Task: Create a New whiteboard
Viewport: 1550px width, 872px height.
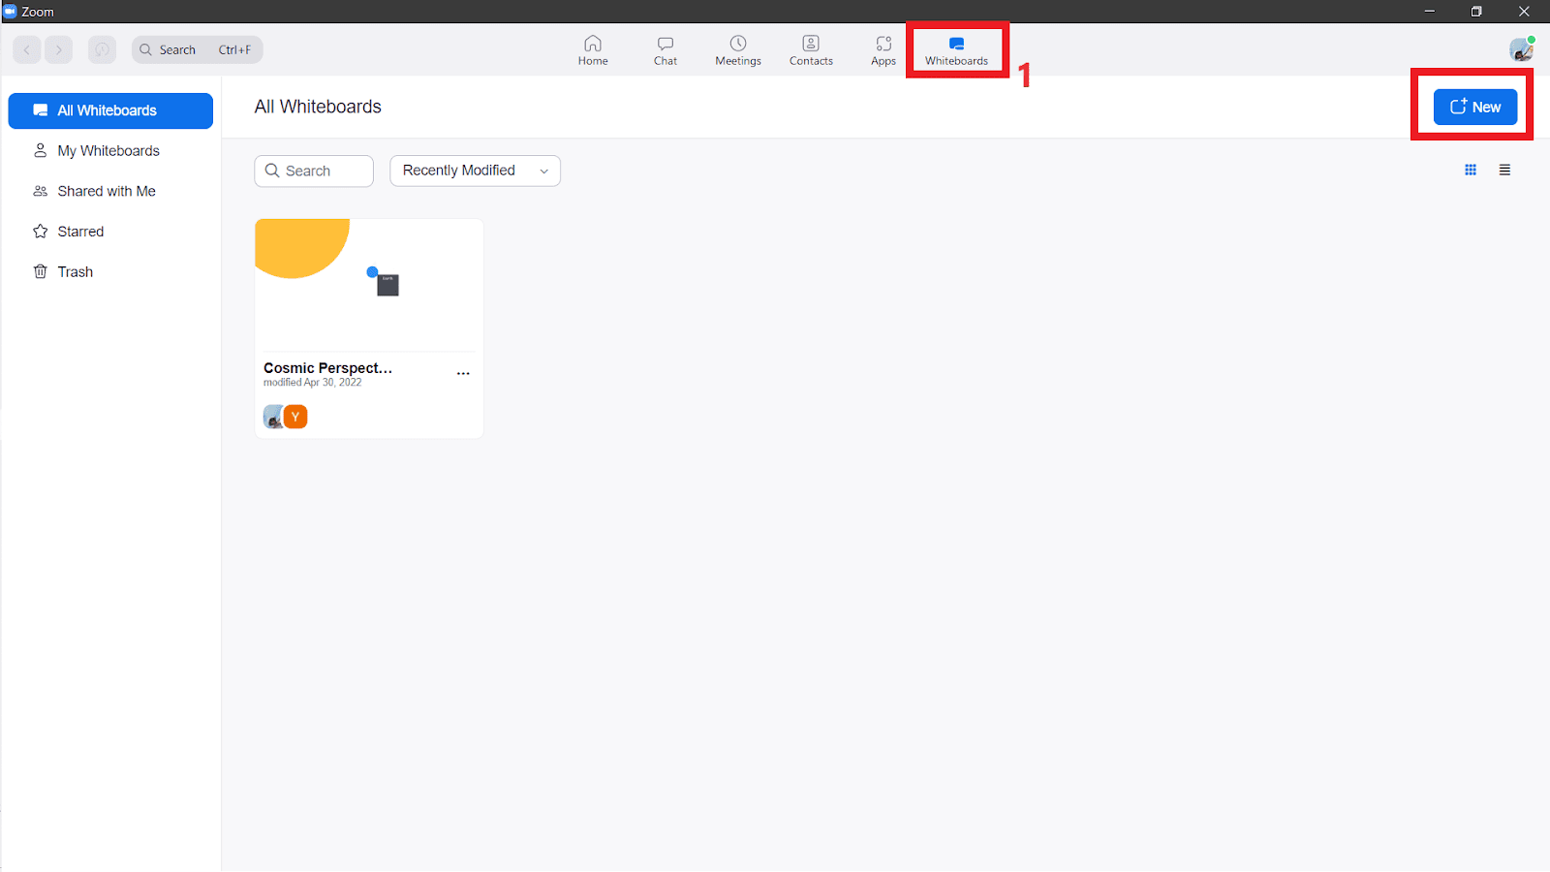Action: [1474, 107]
